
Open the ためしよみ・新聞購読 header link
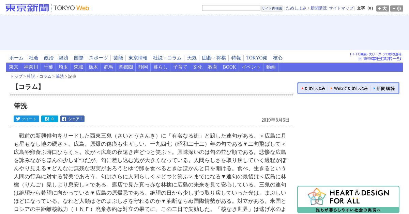coord(306,8)
